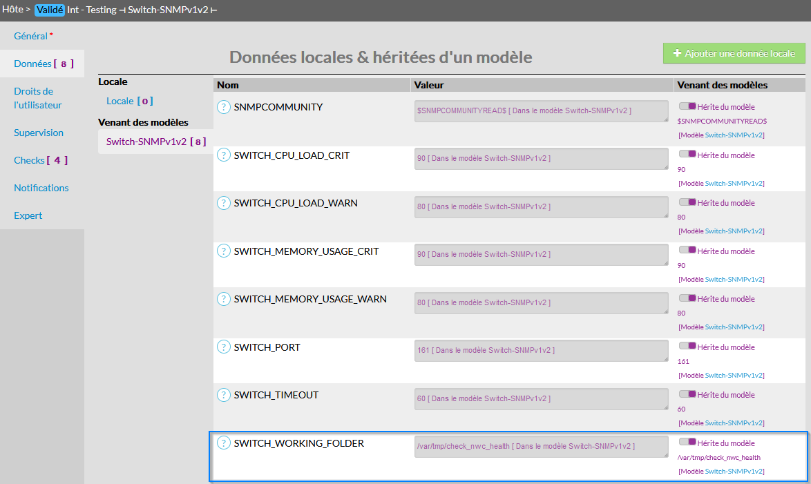Toggle inheritance switch for SNMPCOMMUNITY
Viewport: 811px width, 484px height.
687,106
